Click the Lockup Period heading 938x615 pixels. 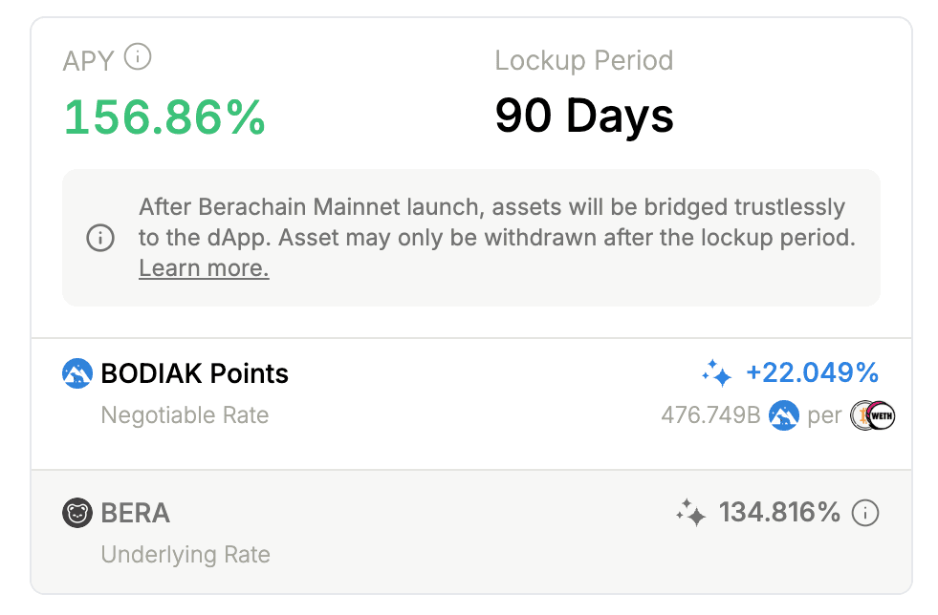[583, 60]
